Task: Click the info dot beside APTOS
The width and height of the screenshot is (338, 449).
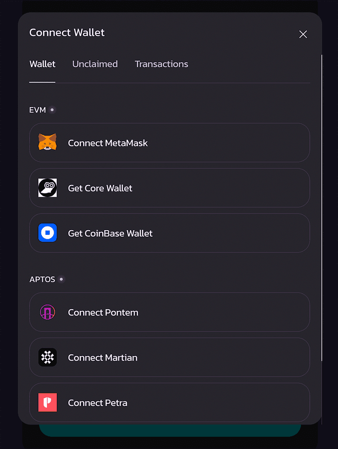Action: point(61,279)
